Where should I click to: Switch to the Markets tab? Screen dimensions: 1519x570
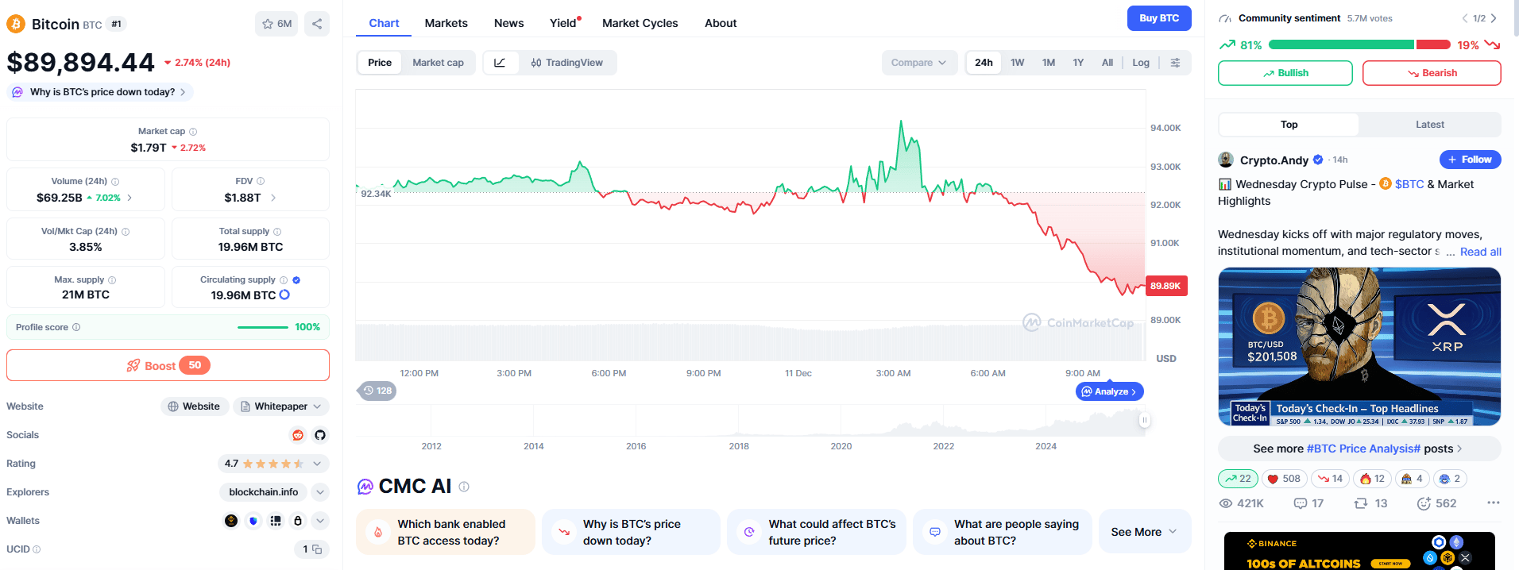click(446, 23)
